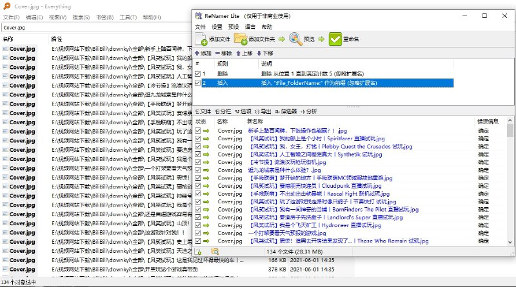Uncheck the file row renamed to Landlord's Super
This screenshot has width=516, height=287.
click(x=197, y=218)
